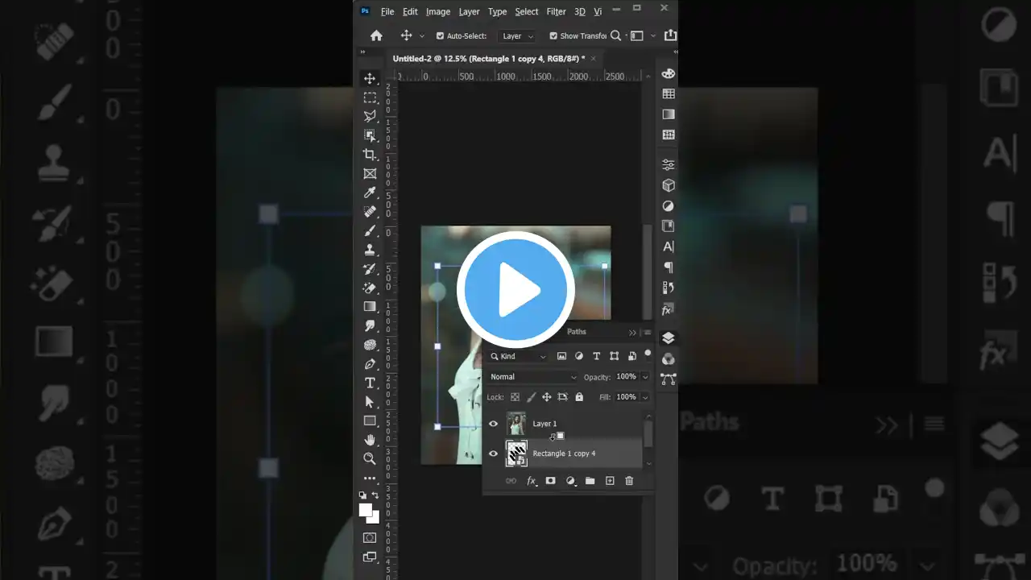
Task: Toggle lock all padlock
Action: (x=578, y=397)
